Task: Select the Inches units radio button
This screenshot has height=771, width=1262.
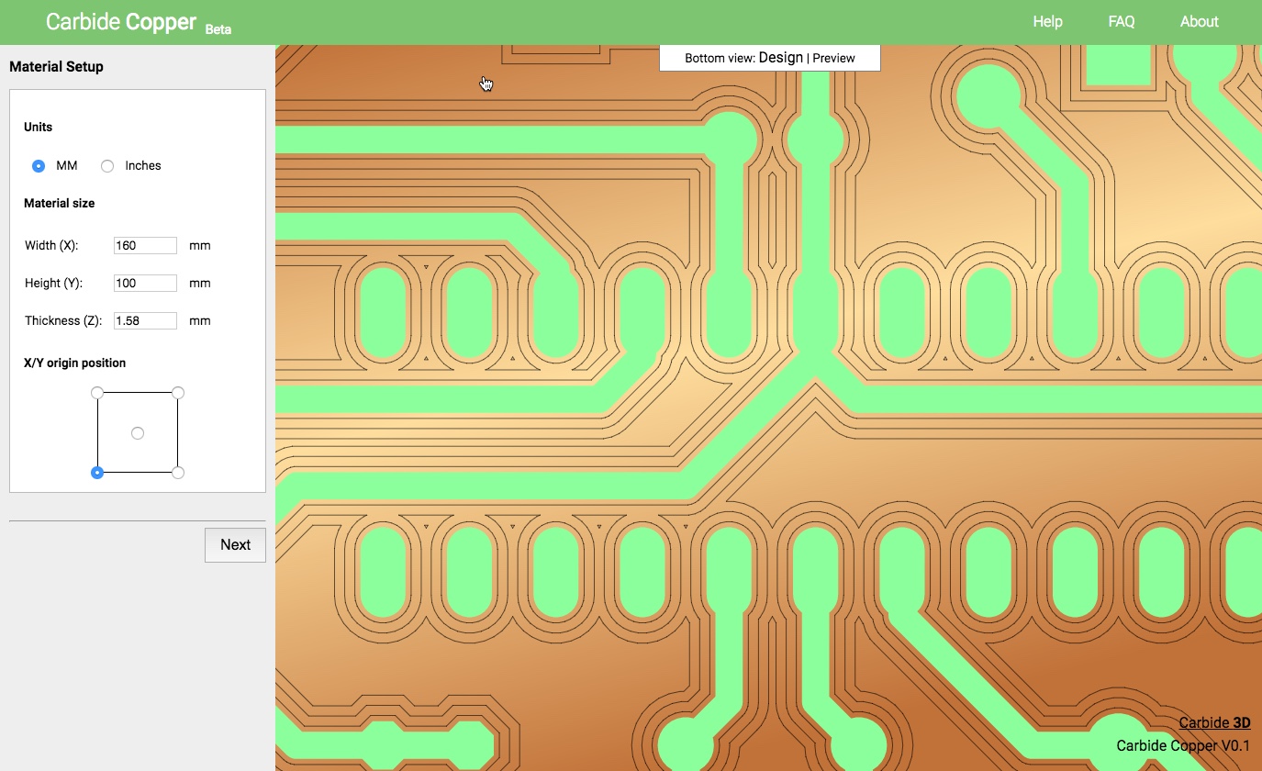Action: pyautogui.click(x=107, y=166)
